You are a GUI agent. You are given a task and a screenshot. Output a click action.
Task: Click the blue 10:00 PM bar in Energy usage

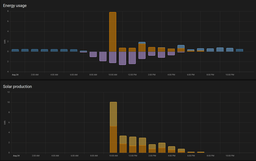(x=230, y=50)
